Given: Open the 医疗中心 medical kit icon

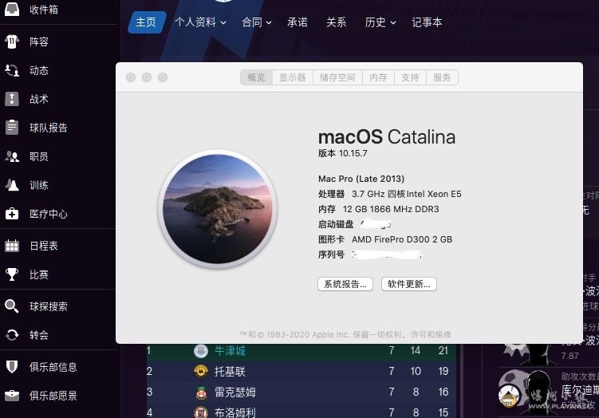Looking at the screenshot, I should [12, 214].
